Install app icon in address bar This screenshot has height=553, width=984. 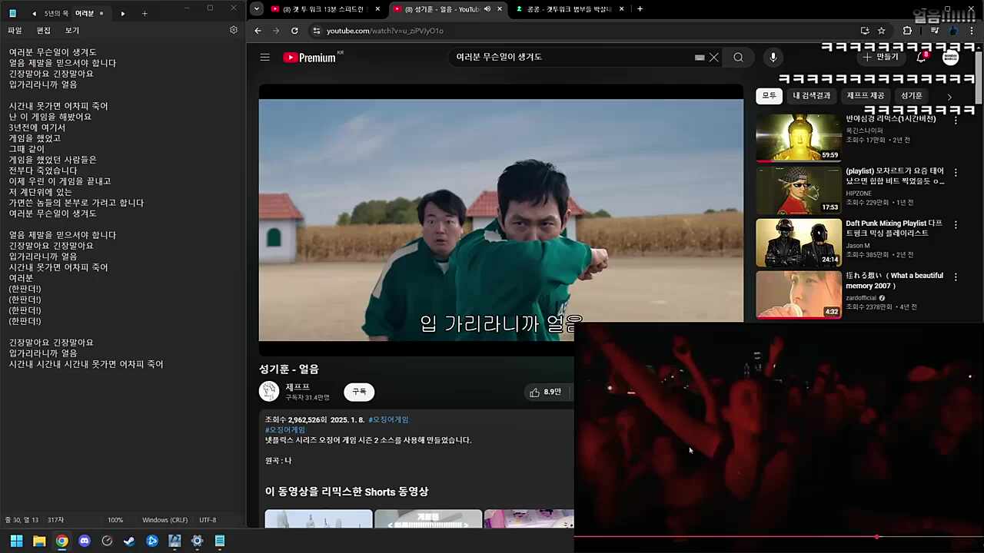click(x=865, y=31)
